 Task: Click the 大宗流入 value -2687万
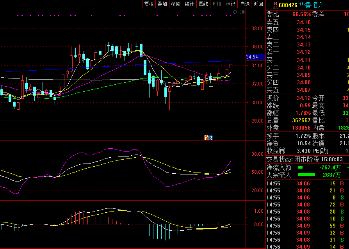331,175
